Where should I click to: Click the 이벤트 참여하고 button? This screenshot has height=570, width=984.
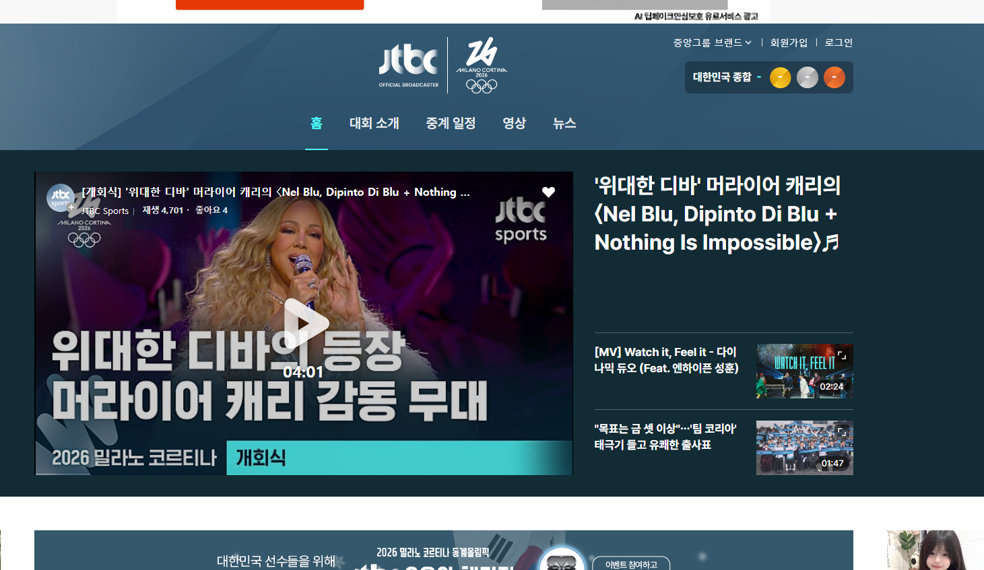click(x=631, y=564)
